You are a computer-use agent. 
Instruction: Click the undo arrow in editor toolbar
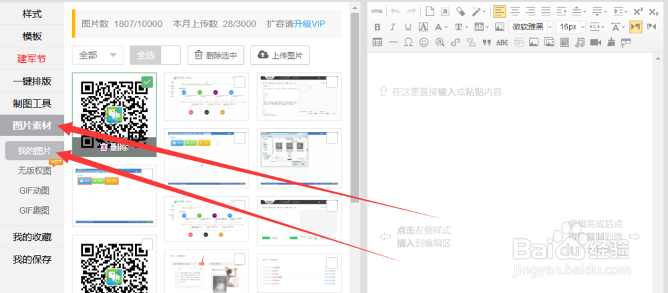click(x=395, y=11)
